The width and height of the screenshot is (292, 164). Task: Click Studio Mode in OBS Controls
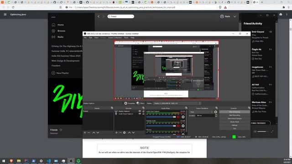click(x=235, y=122)
